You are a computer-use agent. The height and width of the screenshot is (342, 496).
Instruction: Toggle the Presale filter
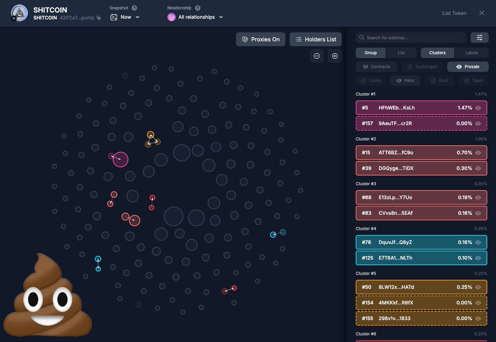[x=468, y=66]
